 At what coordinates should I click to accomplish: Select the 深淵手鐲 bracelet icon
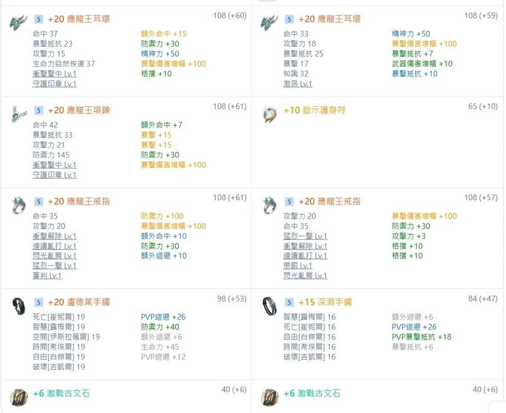coord(270,306)
